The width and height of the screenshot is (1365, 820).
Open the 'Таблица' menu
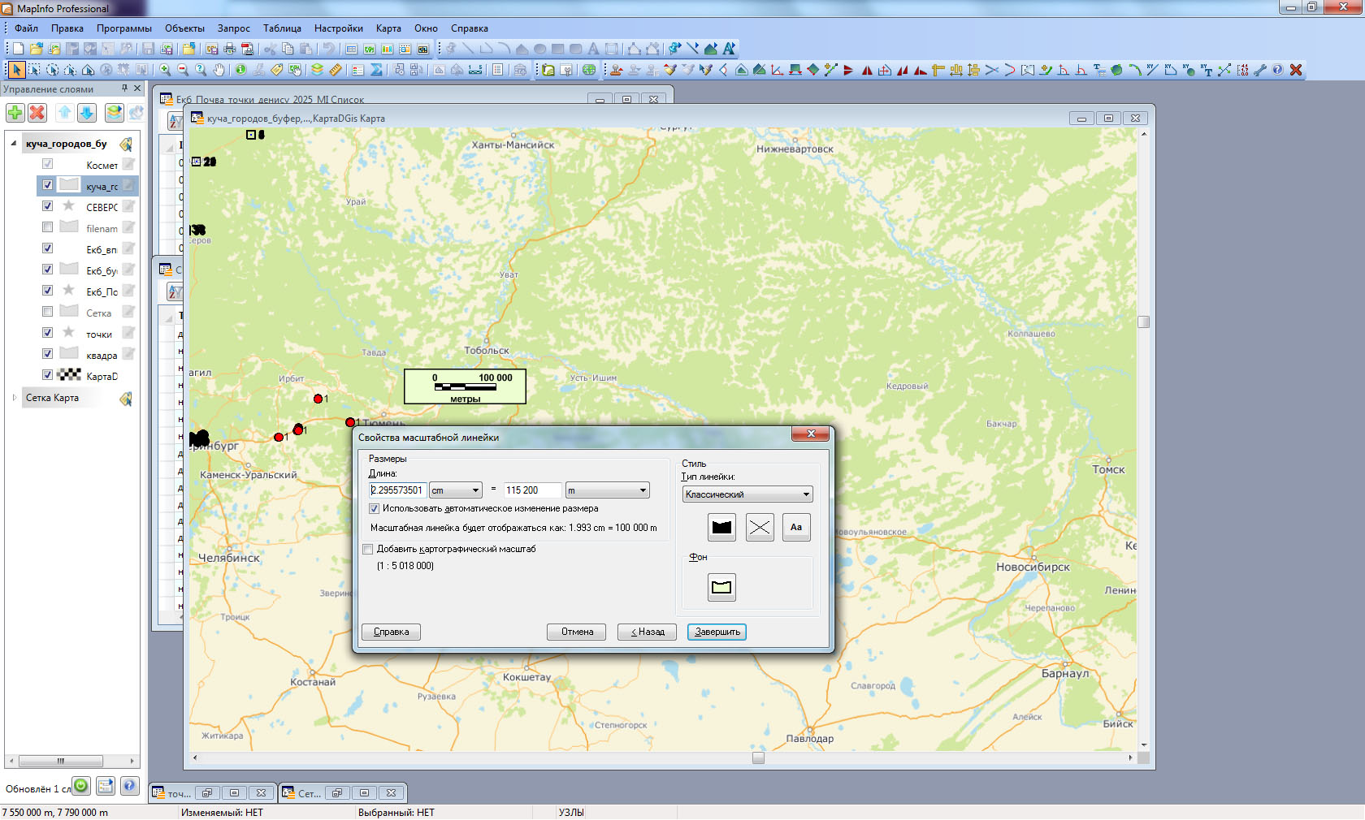pyautogui.click(x=282, y=28)
